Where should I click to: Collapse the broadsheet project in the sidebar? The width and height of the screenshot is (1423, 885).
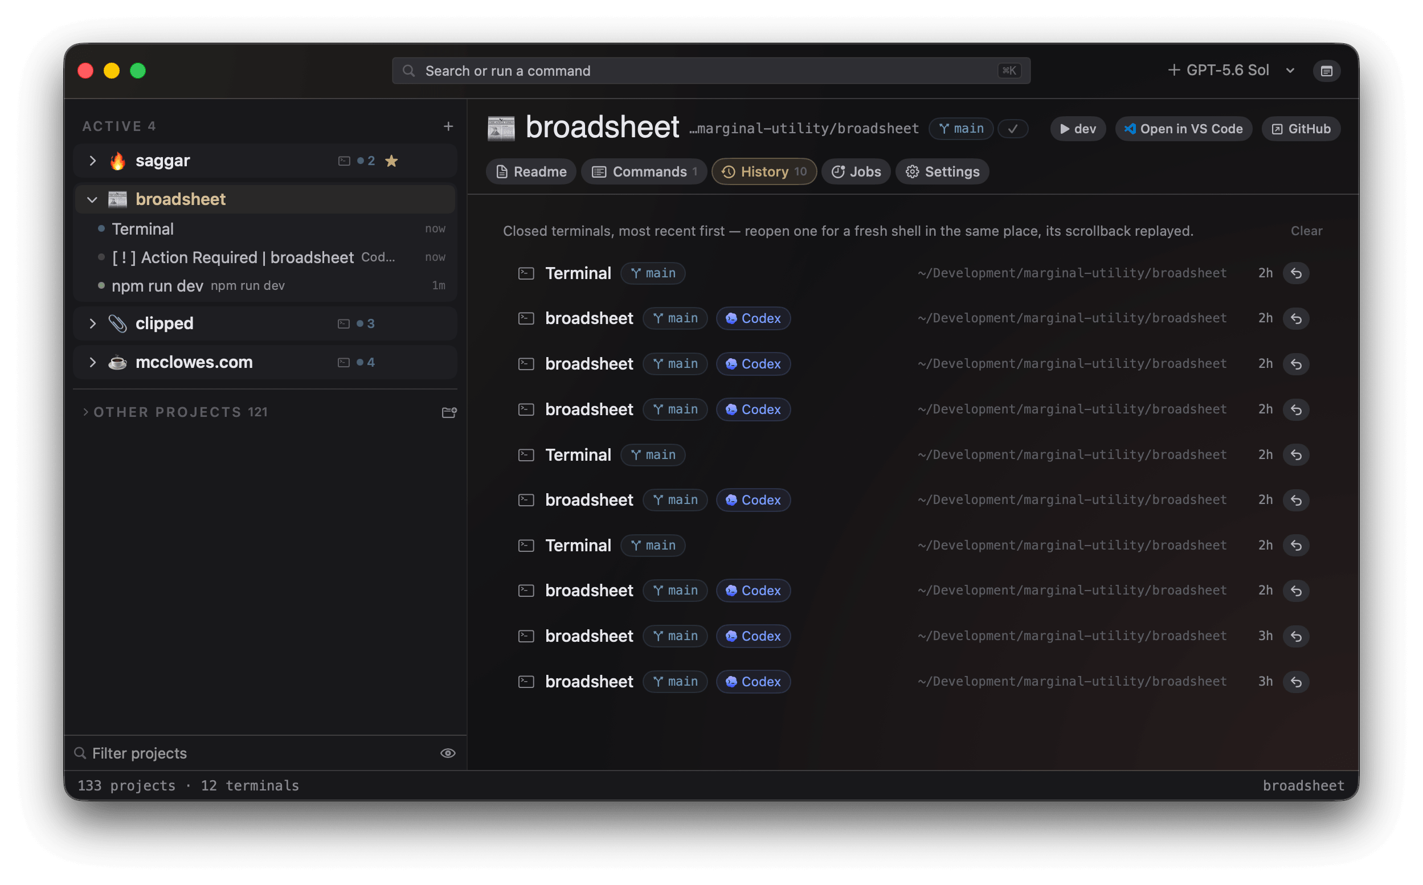(92, 199)
